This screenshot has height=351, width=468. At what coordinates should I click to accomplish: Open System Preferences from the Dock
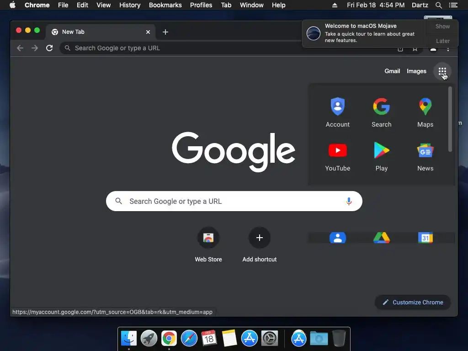pyautogui.click(x=270, y=339)
